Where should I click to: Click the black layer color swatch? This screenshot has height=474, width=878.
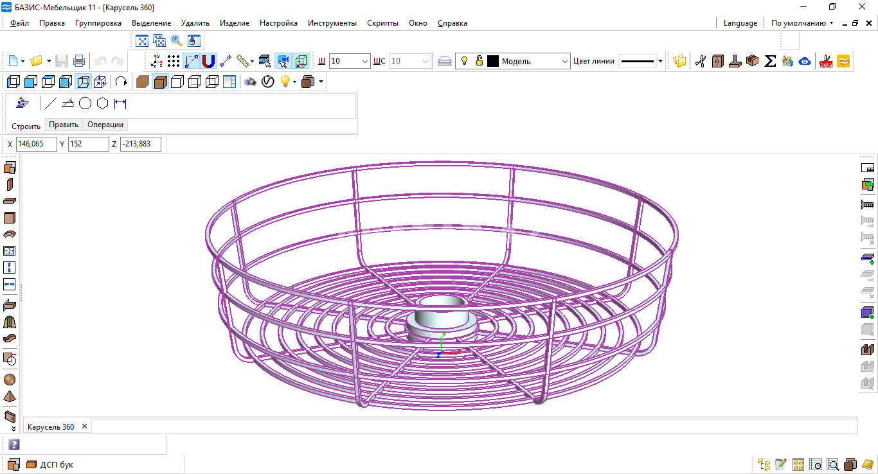click(x=493, y=61)
